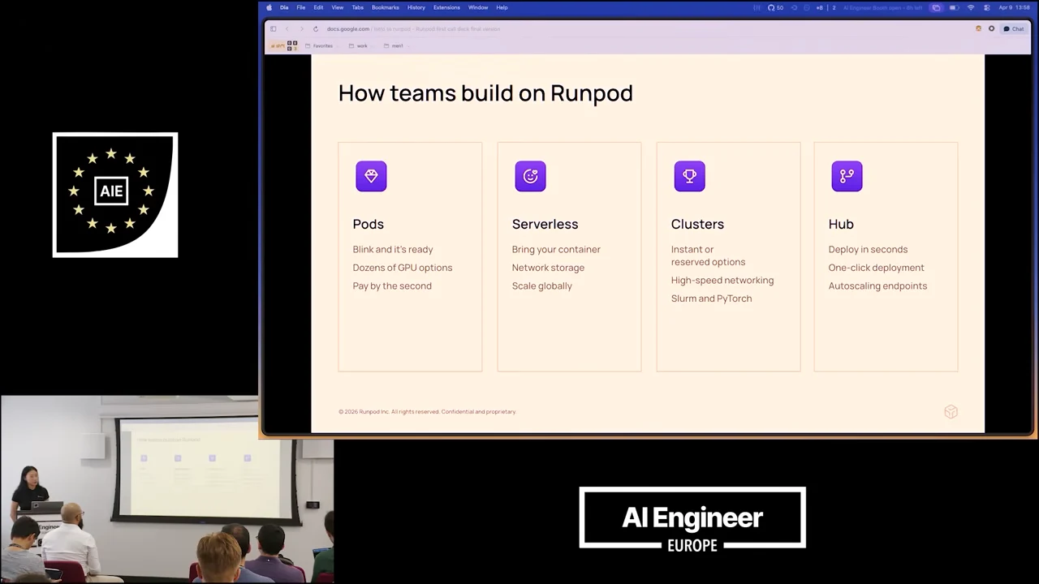
Task: Open the View menu
Action: click(337, 7)
